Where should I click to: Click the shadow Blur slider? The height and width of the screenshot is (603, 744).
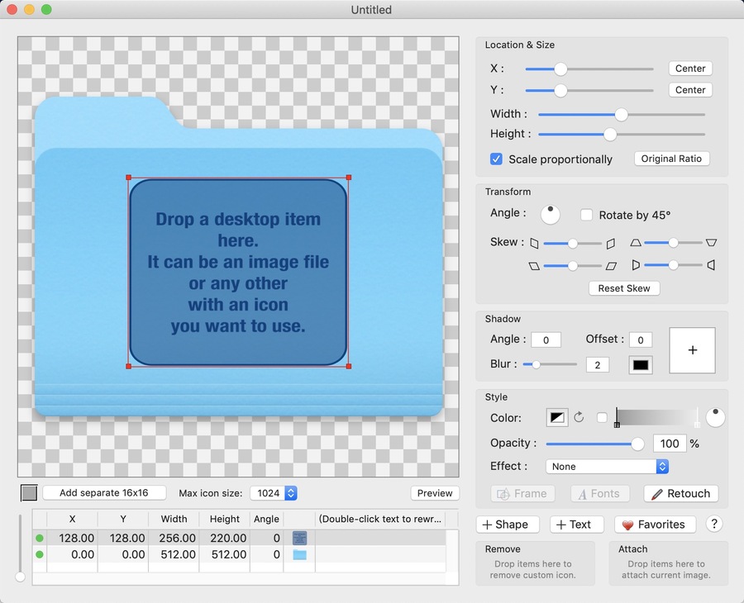click(550, 364)
